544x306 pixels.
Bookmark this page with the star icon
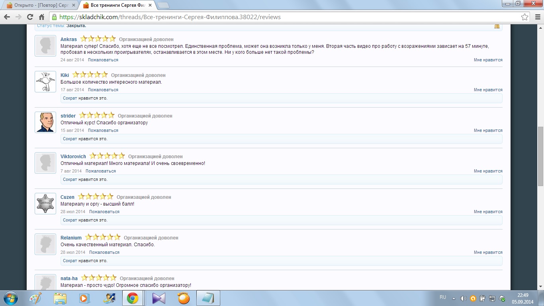pyautogui.click(x=525, y=17)
